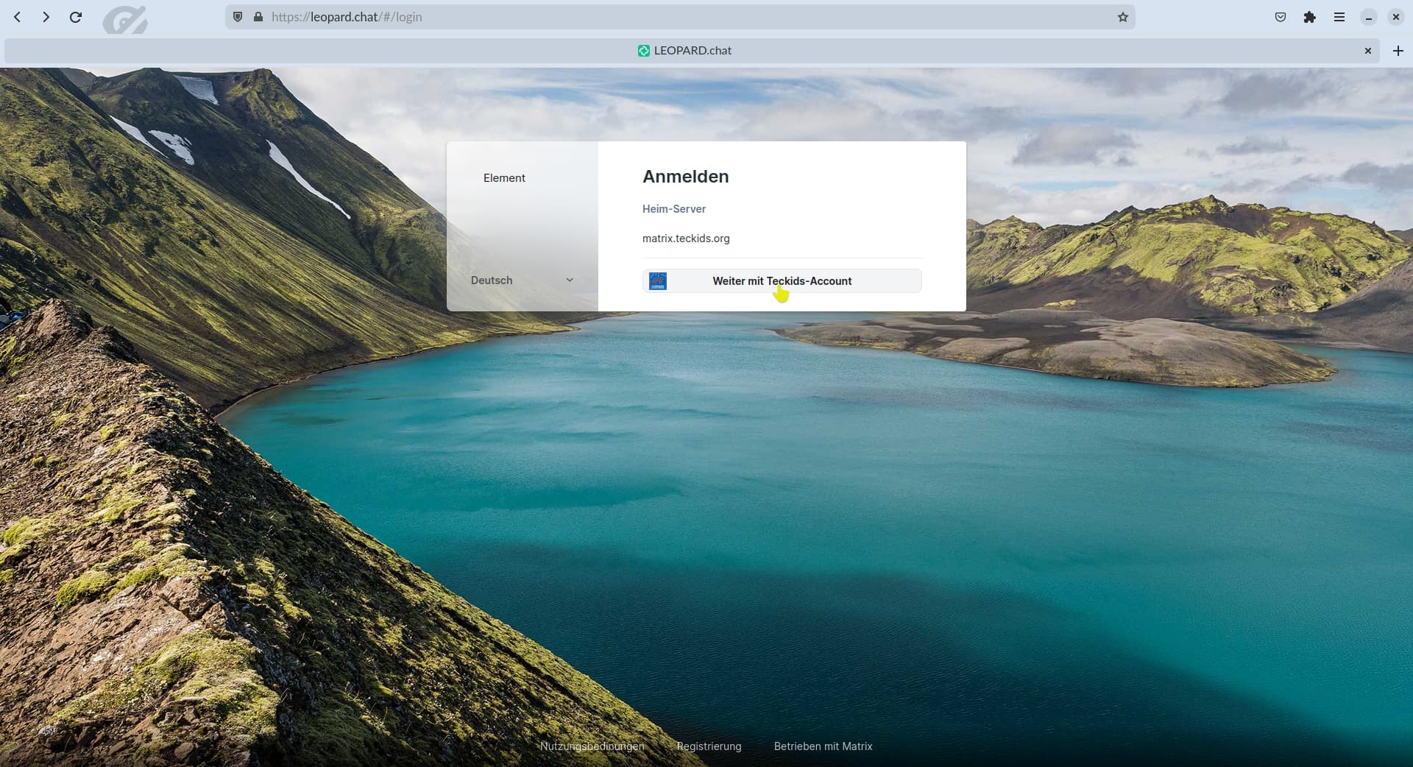Open the tracking protection shield icon

click(x=238, y=17)
